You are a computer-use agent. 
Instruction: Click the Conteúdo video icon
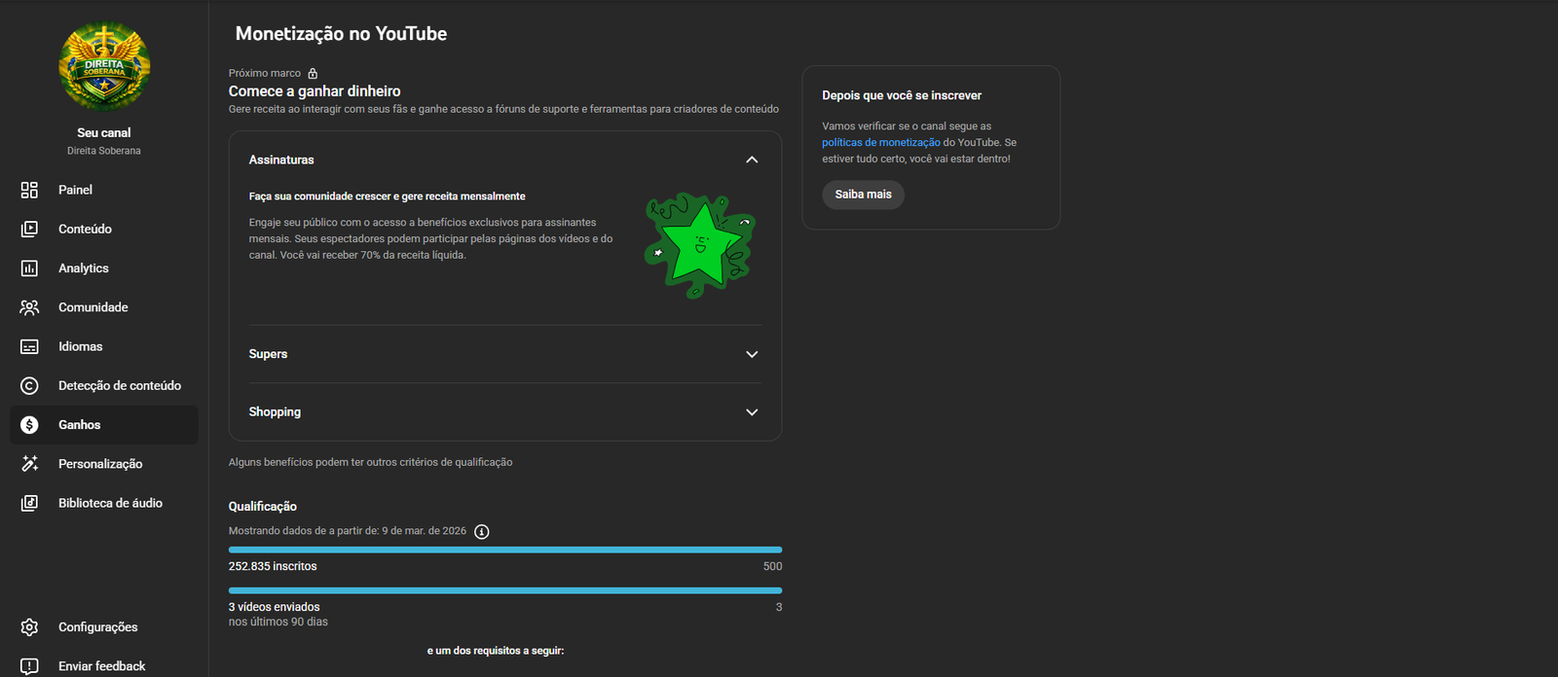point(29,229)
